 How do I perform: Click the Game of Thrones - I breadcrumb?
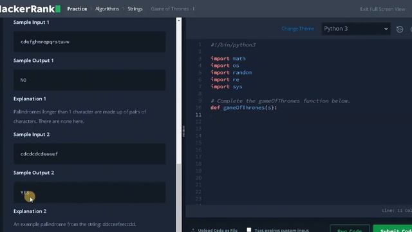click(173, 9)
